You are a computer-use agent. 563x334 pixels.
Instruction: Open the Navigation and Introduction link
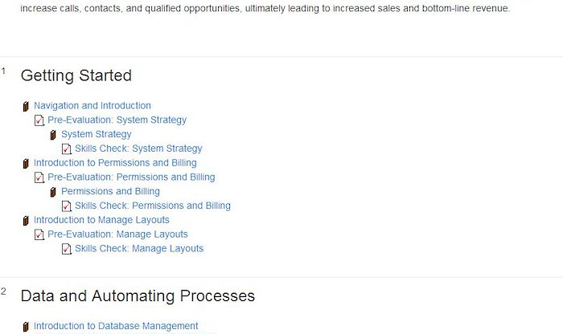(x=92, y=106)
